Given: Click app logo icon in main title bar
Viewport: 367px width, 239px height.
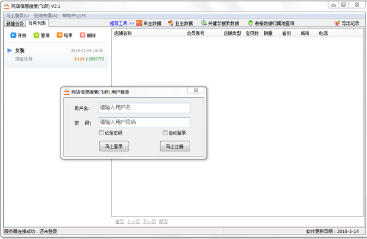Looking at the screenshot, I should [7, 6].
